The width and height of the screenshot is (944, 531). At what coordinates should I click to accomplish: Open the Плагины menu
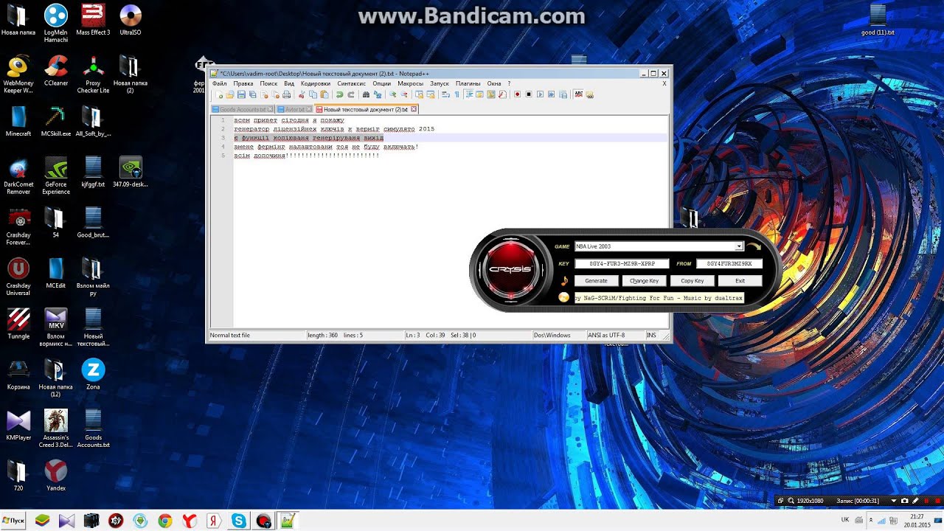point(468,83)
